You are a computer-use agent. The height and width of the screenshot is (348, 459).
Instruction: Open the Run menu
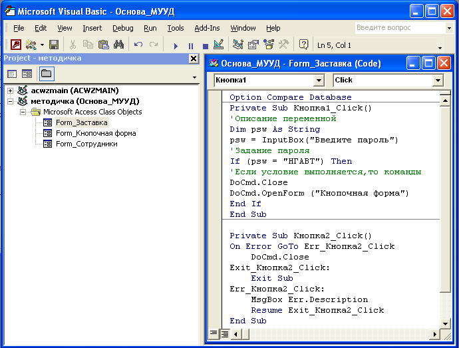pyautogui.click(x=150, y=28)
